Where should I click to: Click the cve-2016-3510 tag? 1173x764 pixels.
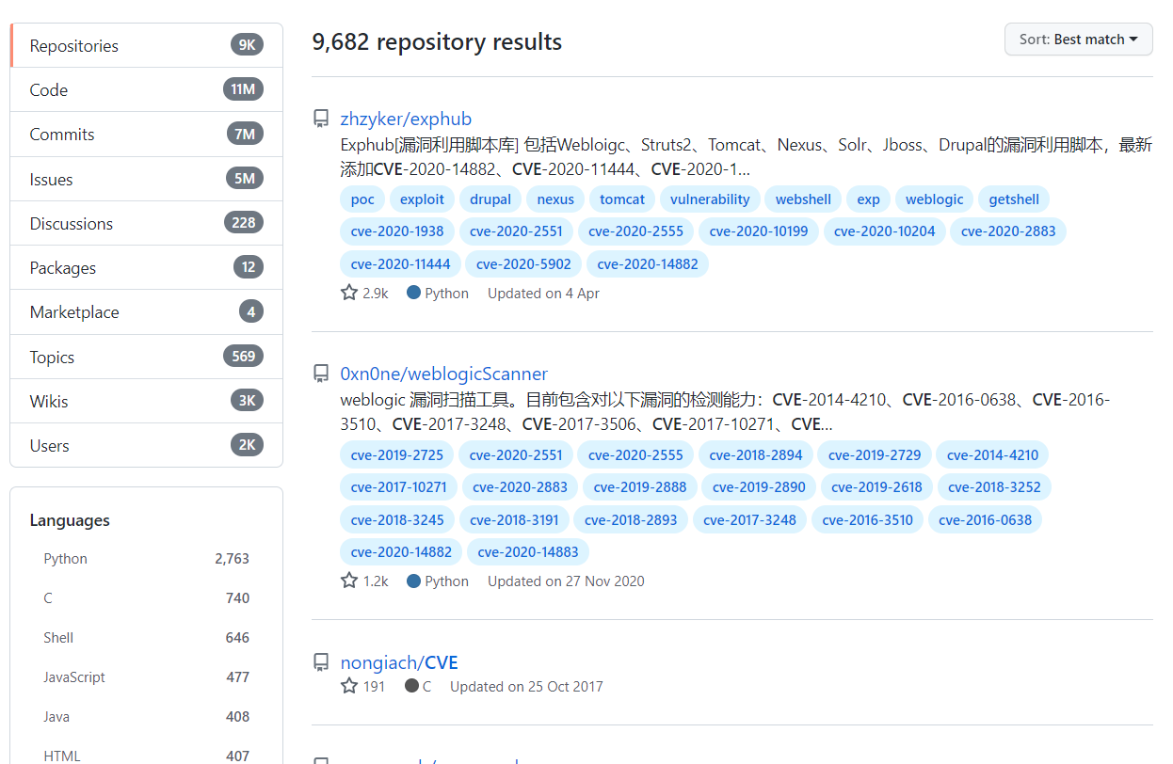pos(867,519)
